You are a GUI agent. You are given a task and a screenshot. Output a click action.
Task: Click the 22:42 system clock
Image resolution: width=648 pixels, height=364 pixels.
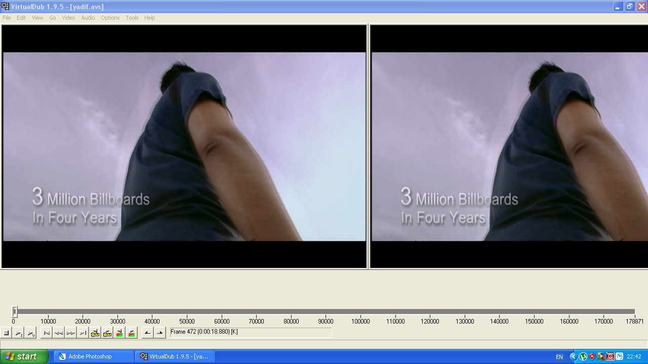click(x=634, y=356)
